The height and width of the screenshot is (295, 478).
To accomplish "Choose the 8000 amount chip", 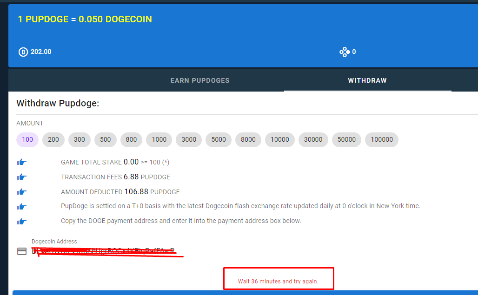I will click(x=248, y=140).
